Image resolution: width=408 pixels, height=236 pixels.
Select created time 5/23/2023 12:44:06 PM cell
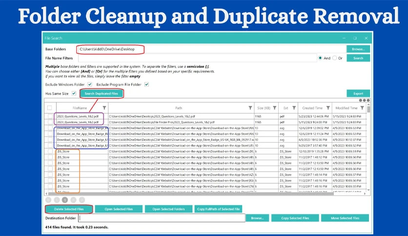(x=314, y=116)
